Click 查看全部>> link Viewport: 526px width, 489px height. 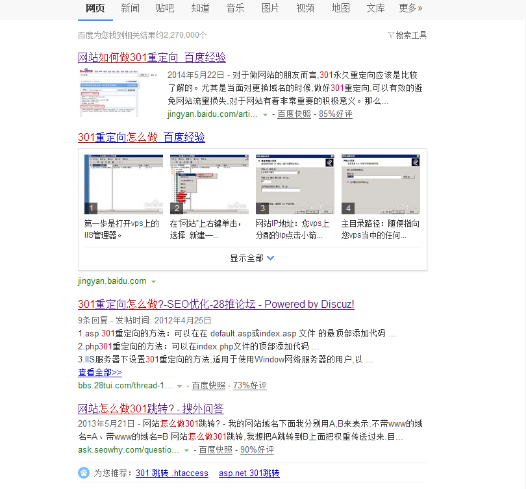coord(100,372)
